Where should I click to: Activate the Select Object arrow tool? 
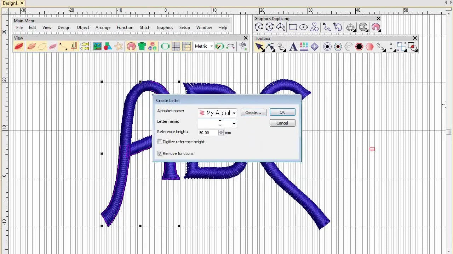(260, 47)
